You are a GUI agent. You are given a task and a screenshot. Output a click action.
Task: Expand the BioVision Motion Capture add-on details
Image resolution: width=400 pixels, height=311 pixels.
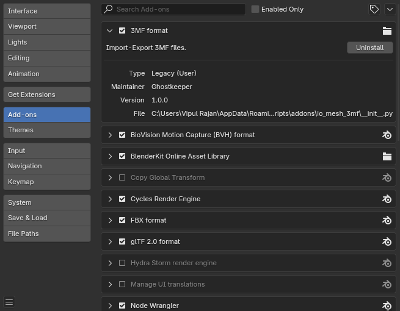click(x=110, y=135)
